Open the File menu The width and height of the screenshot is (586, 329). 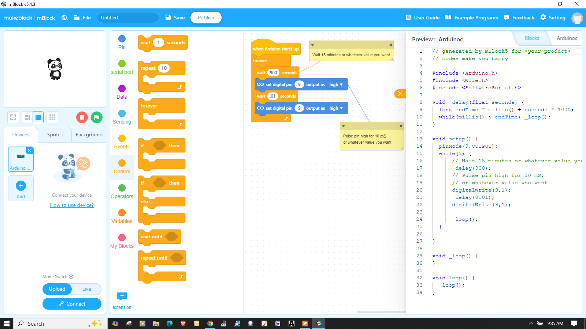point(83,18)
